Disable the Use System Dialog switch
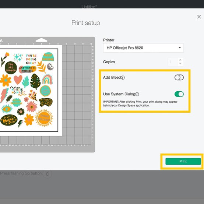Screen dimensions: 204x204 (x=179, y=94)
